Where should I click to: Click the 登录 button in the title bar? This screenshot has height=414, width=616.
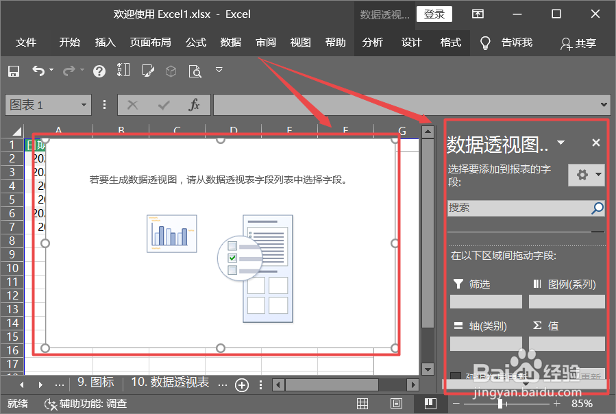coord(434,14)
